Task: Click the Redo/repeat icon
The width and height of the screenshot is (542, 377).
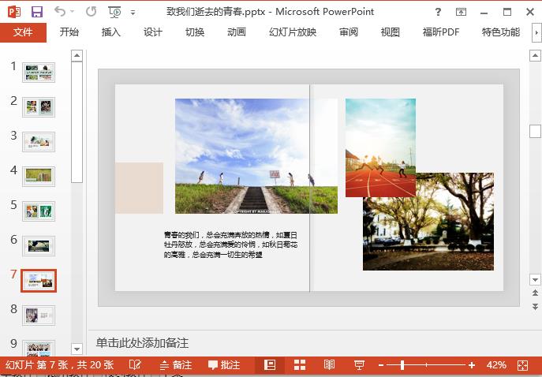Action: pos(91,11)
